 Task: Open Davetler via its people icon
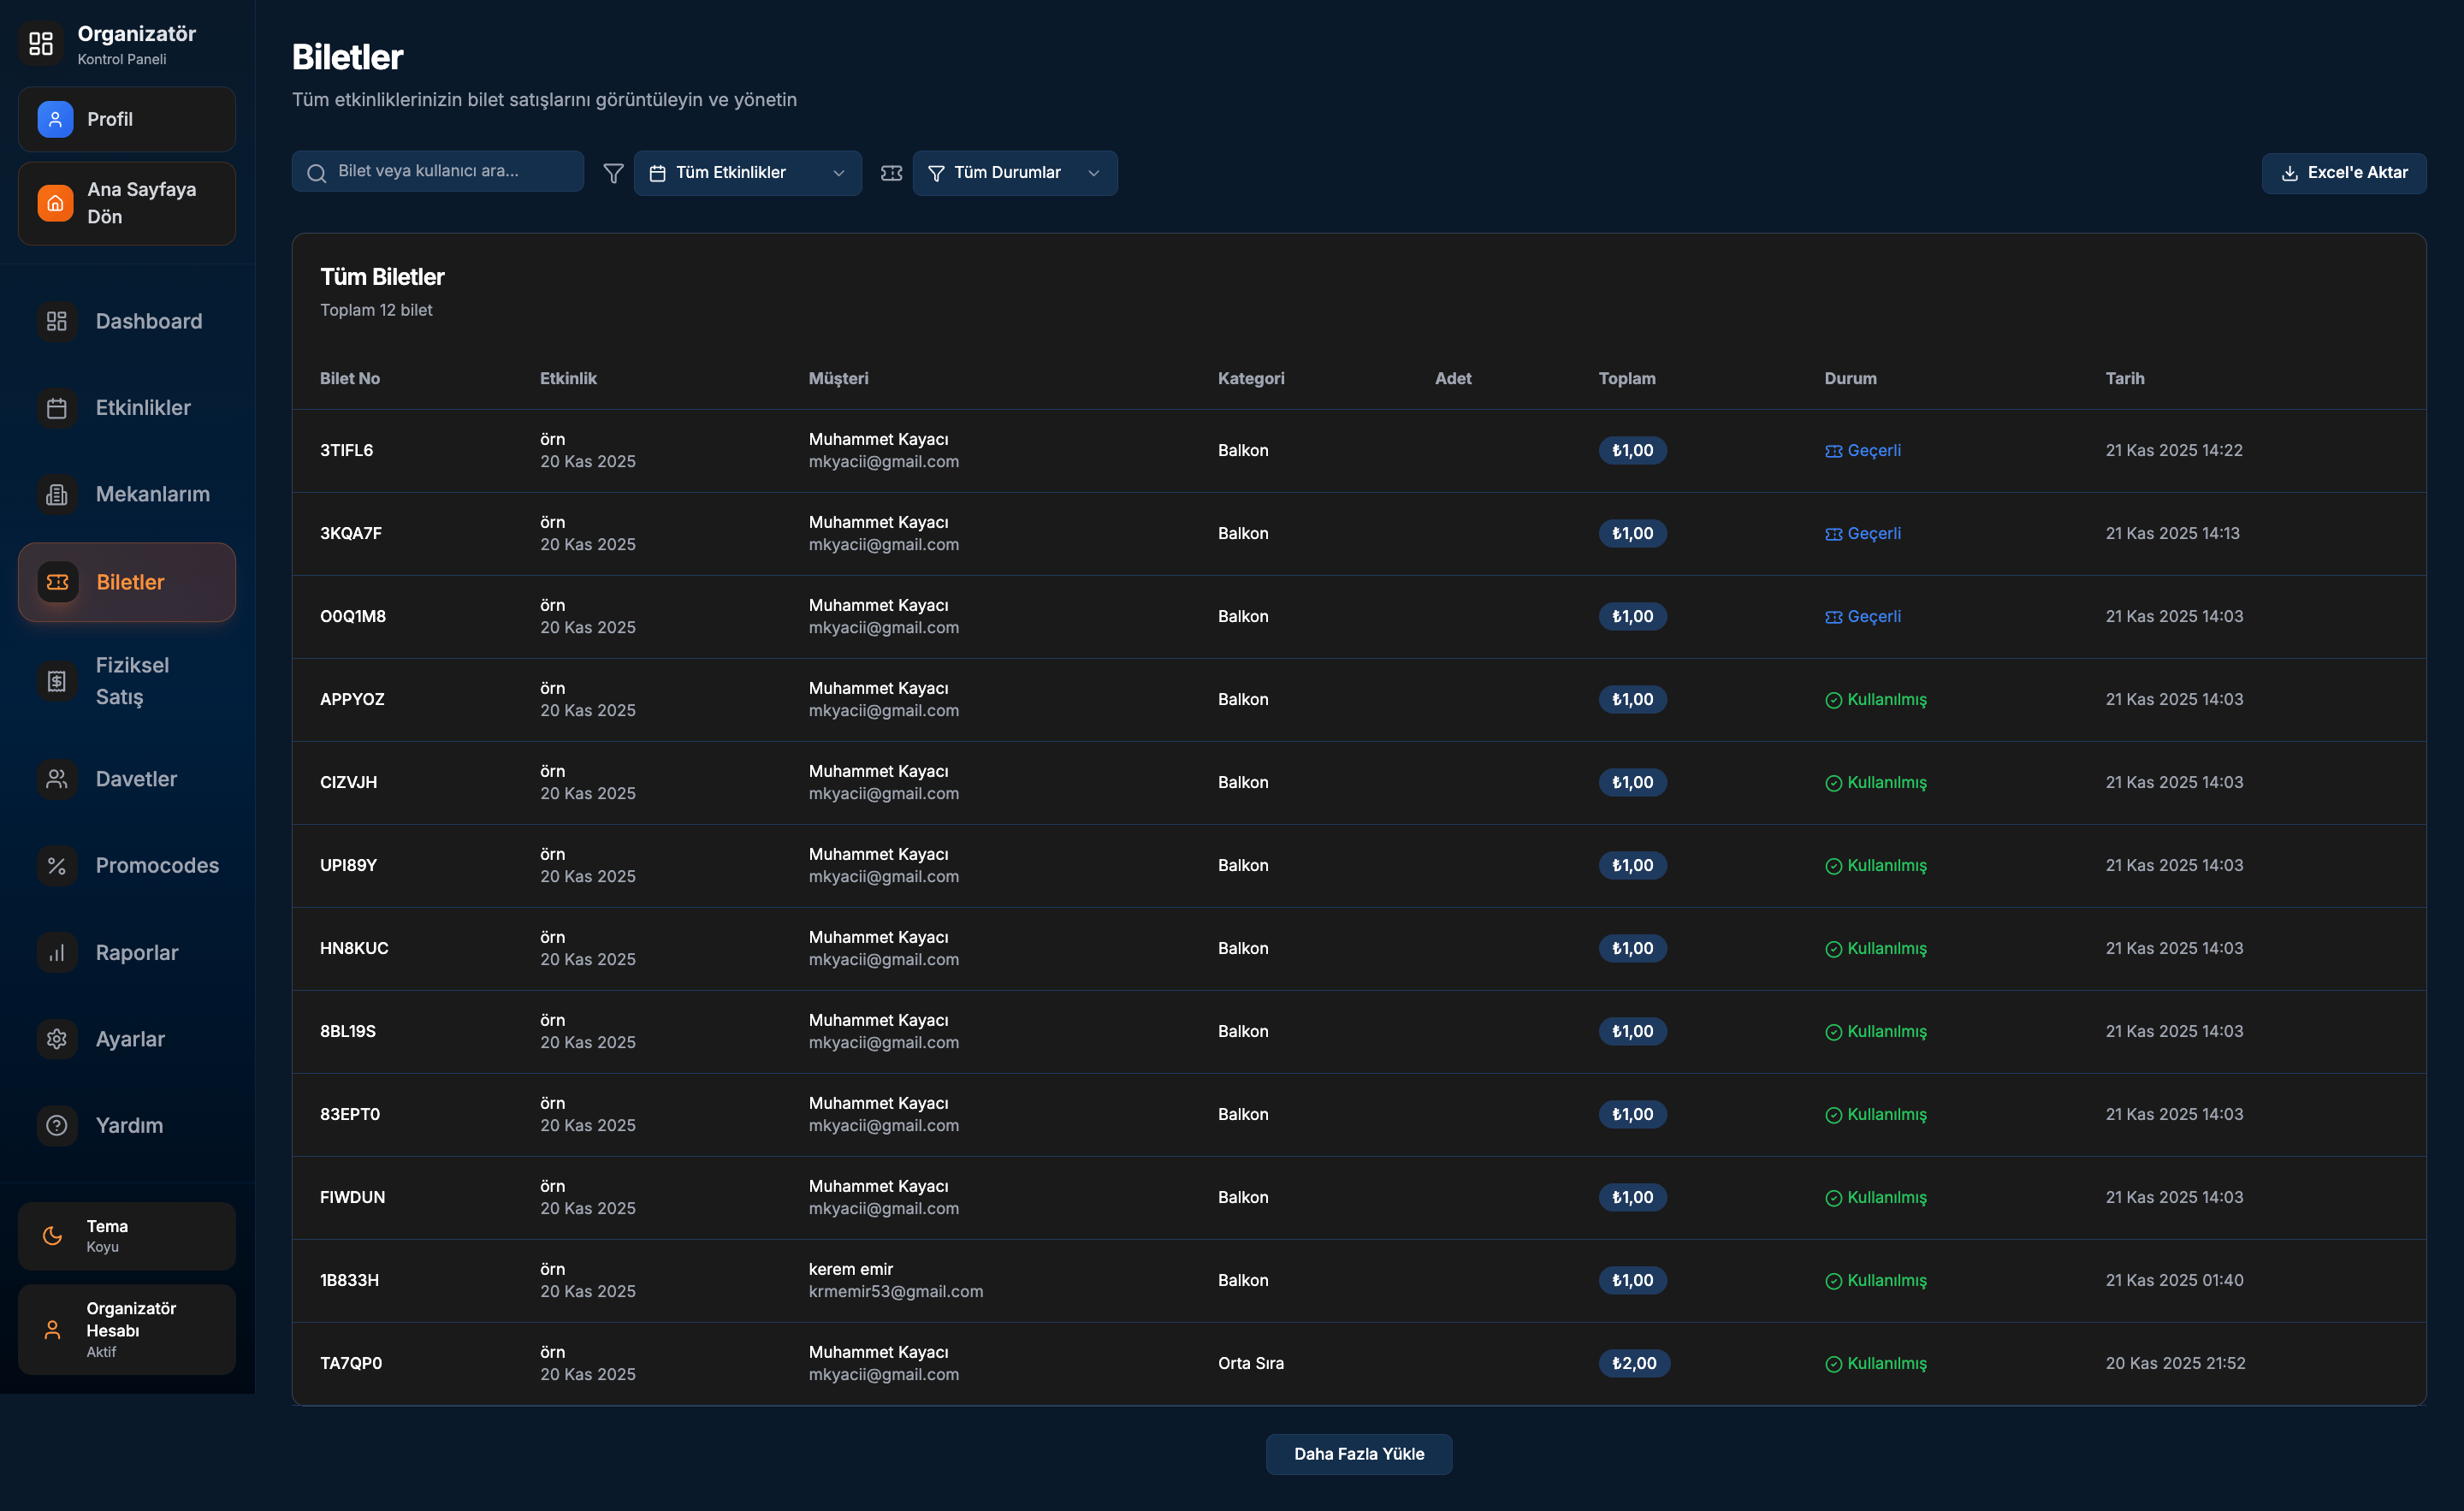click(x=57, y=779)
